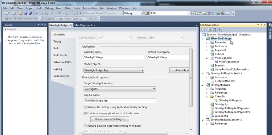272x135 pixels.
Task: Open the Properties Window toolbar icon
Action: point(199,13)
